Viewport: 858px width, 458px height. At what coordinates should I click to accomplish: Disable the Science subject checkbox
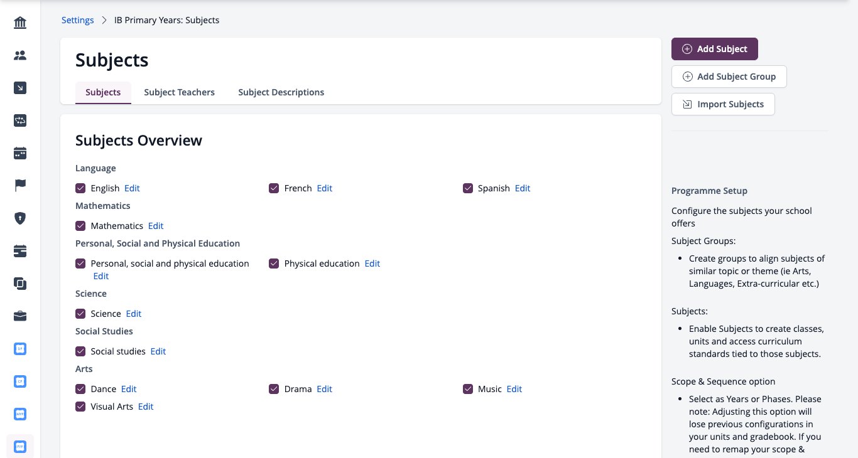point(80,314)
